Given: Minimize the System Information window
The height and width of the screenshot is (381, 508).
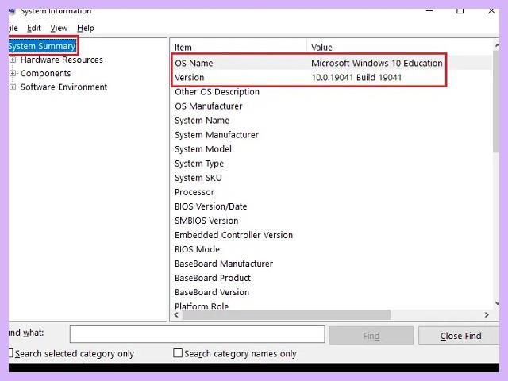Looking at the screenshot, I should tap(429, 10).
